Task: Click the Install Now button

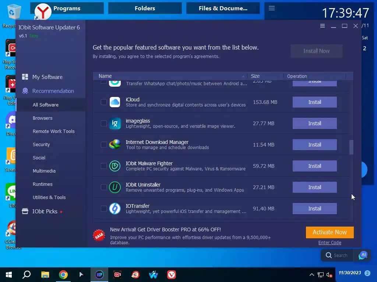Action: point(316,51)
